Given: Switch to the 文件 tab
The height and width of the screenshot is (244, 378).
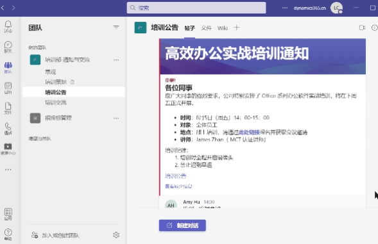Looking at the screenshot, I should [207, 28].
